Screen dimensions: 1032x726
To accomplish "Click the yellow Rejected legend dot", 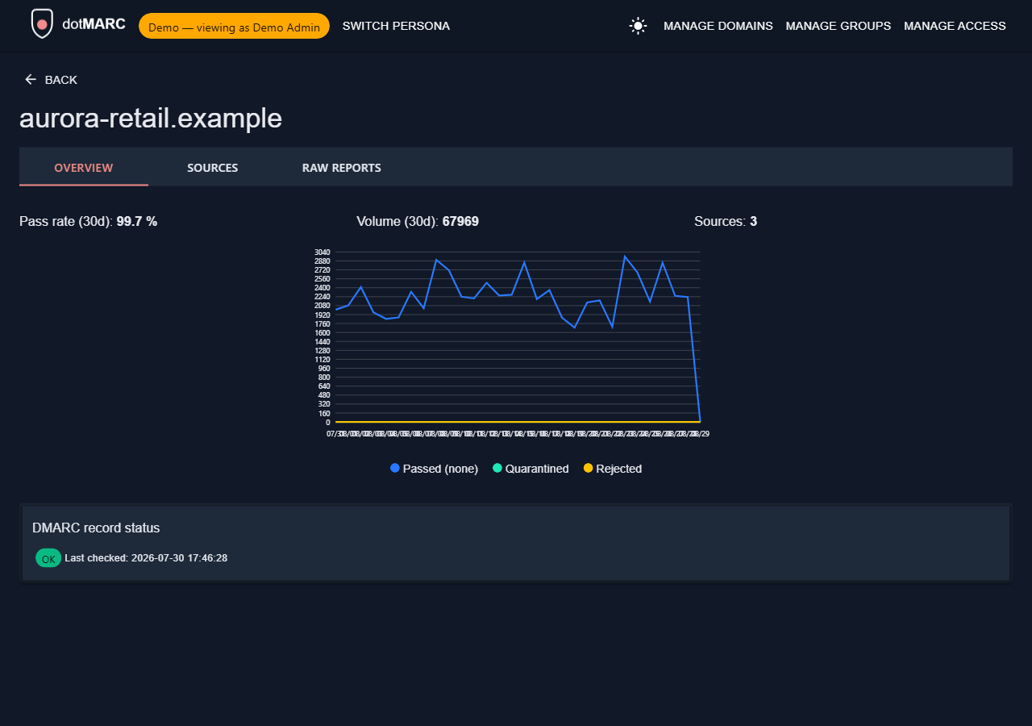I will (588, 468).
